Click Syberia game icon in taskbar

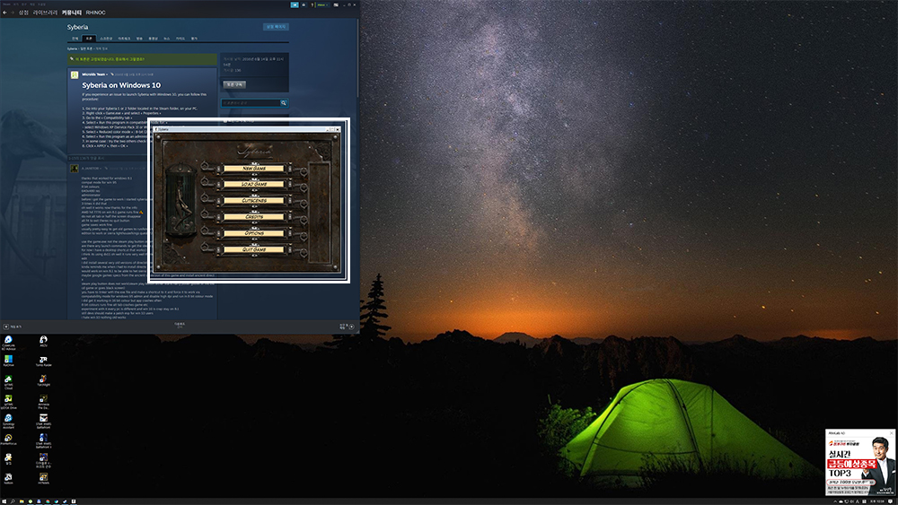[74, 501]
